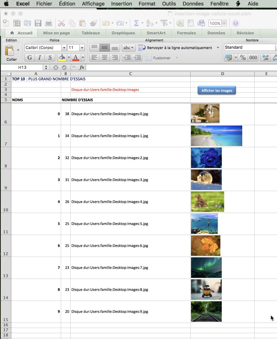
Task: Open the template gallery icon
Action: (x=16, y=23)
